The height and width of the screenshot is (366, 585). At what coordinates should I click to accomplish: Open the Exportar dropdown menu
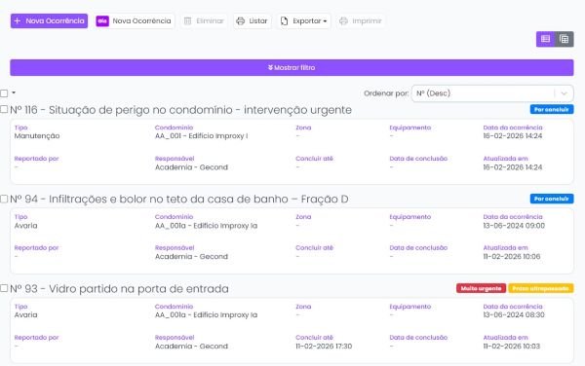pyautogui.click(x=303, y=20)
